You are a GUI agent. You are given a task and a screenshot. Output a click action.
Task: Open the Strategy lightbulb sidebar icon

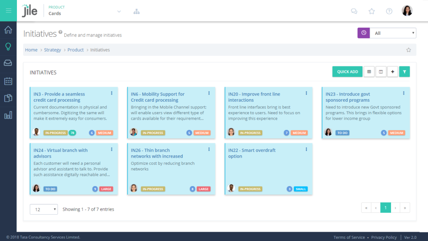[x=8, y=46]
